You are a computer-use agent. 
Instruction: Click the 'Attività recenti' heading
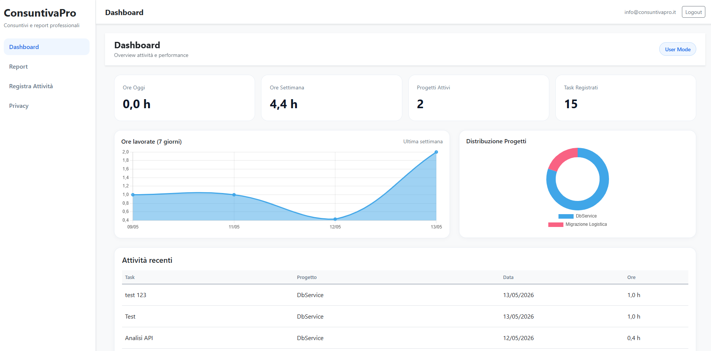pyautogui.click(x=147, y=260)
